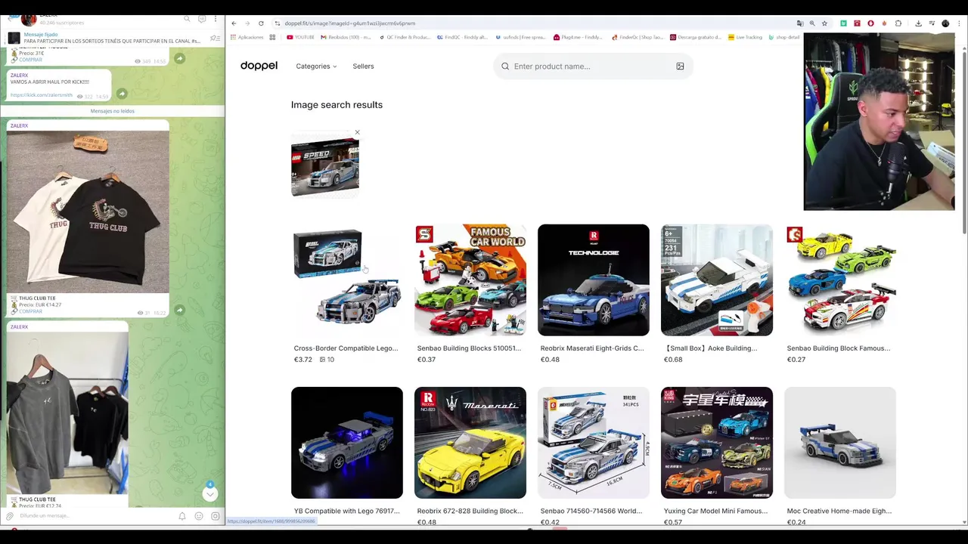This screenshot has width=968, height=544.
Task: Open the pinned messages list icon in Telegram
Action: point(215,38)
